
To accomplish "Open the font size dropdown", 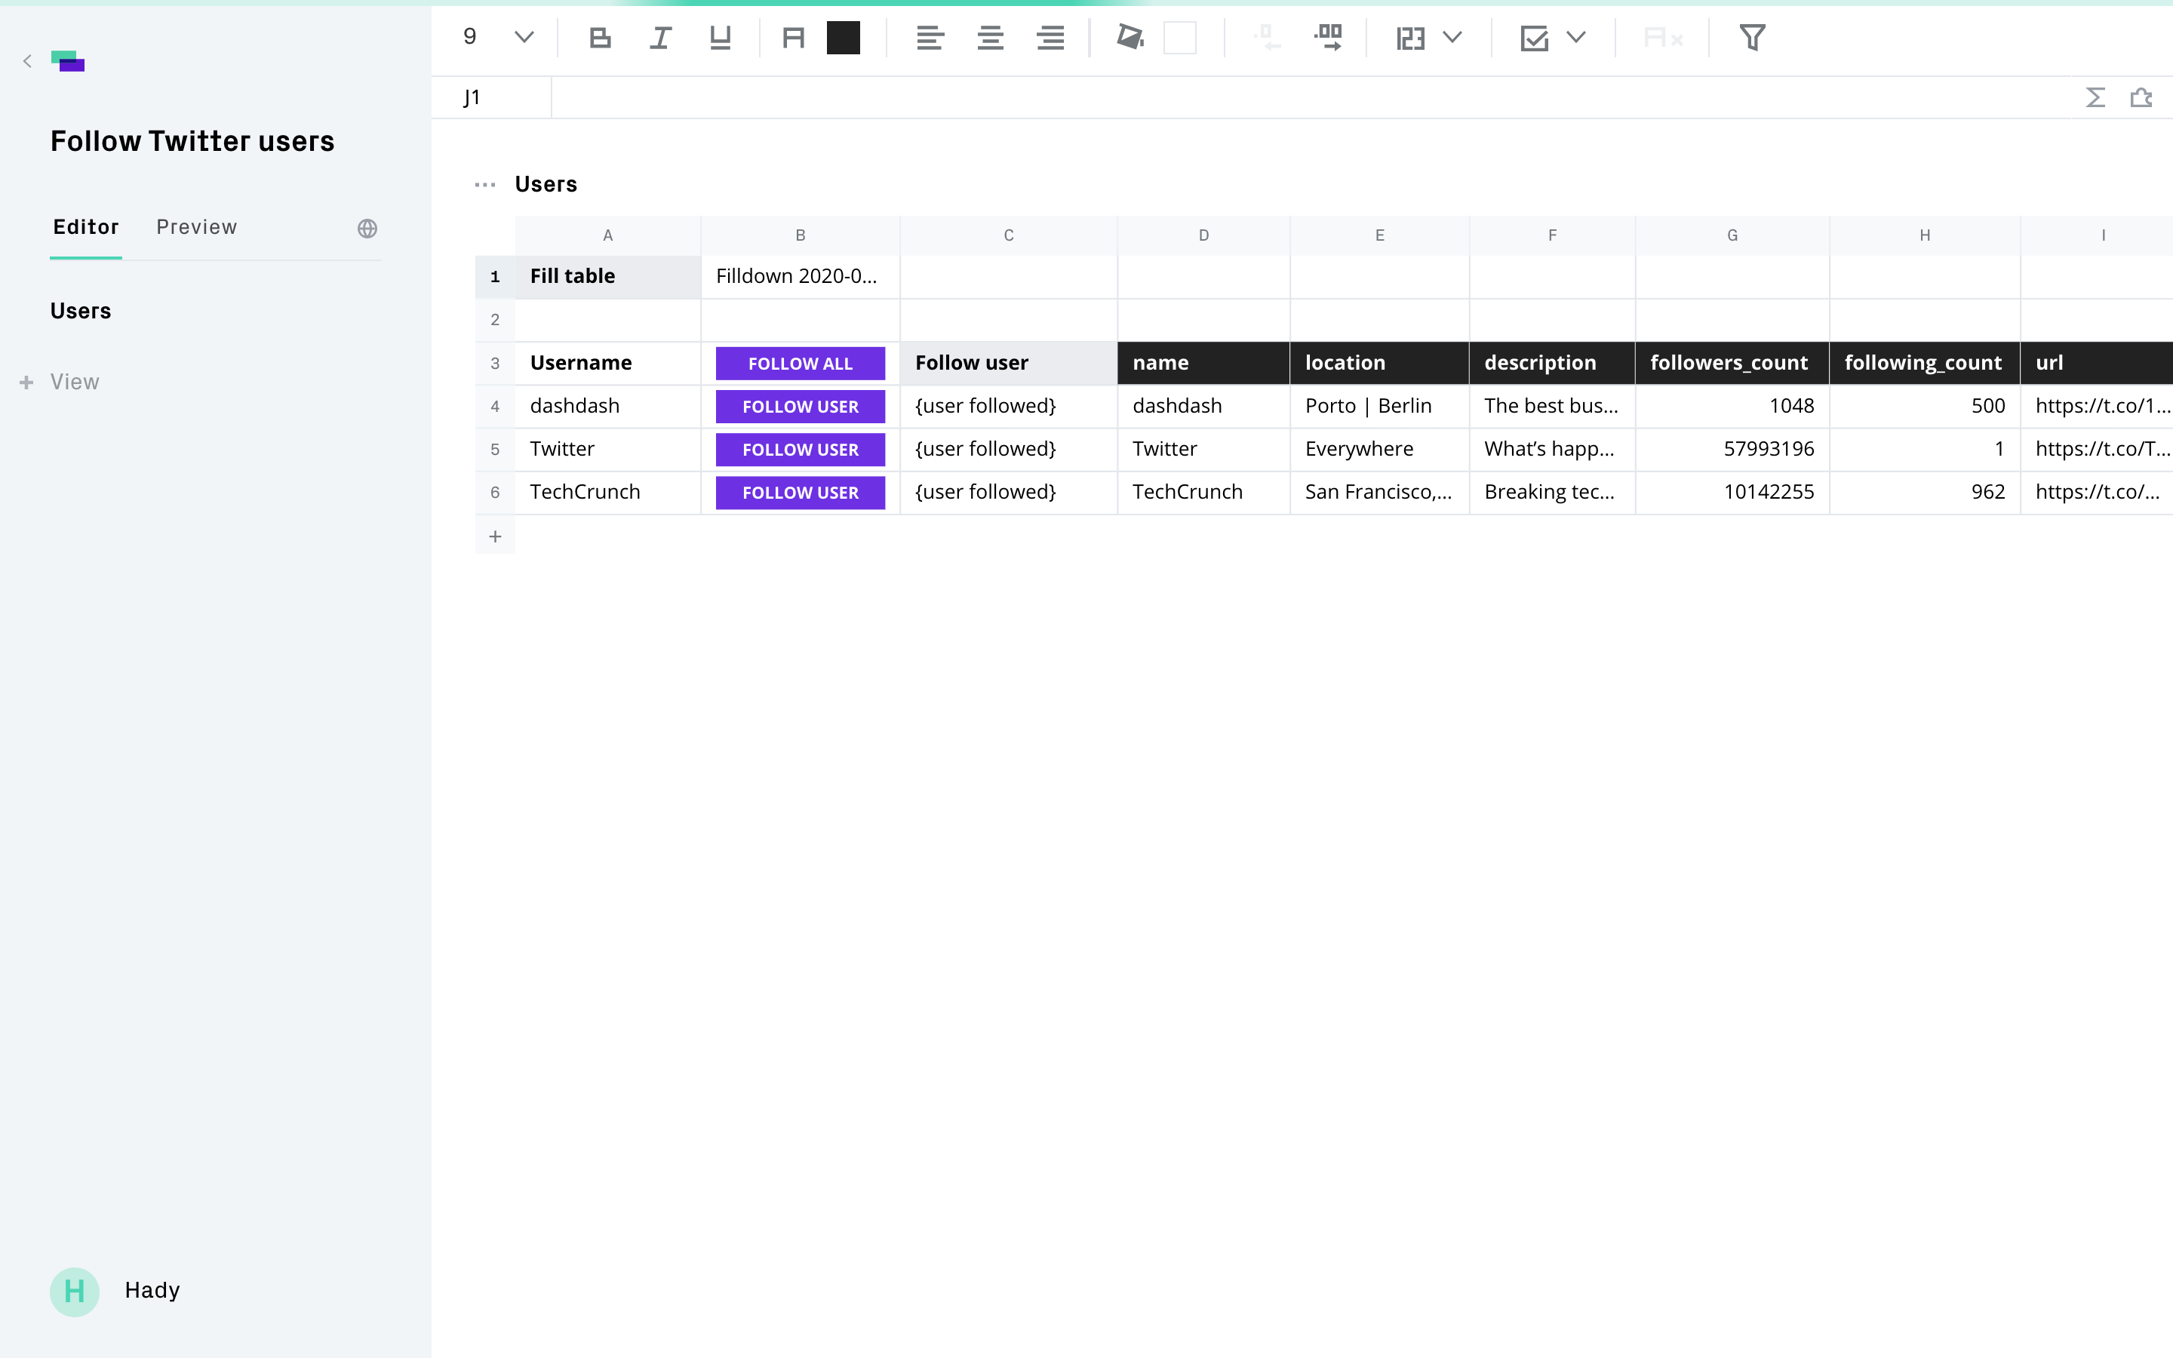I will tap(524, 38).
